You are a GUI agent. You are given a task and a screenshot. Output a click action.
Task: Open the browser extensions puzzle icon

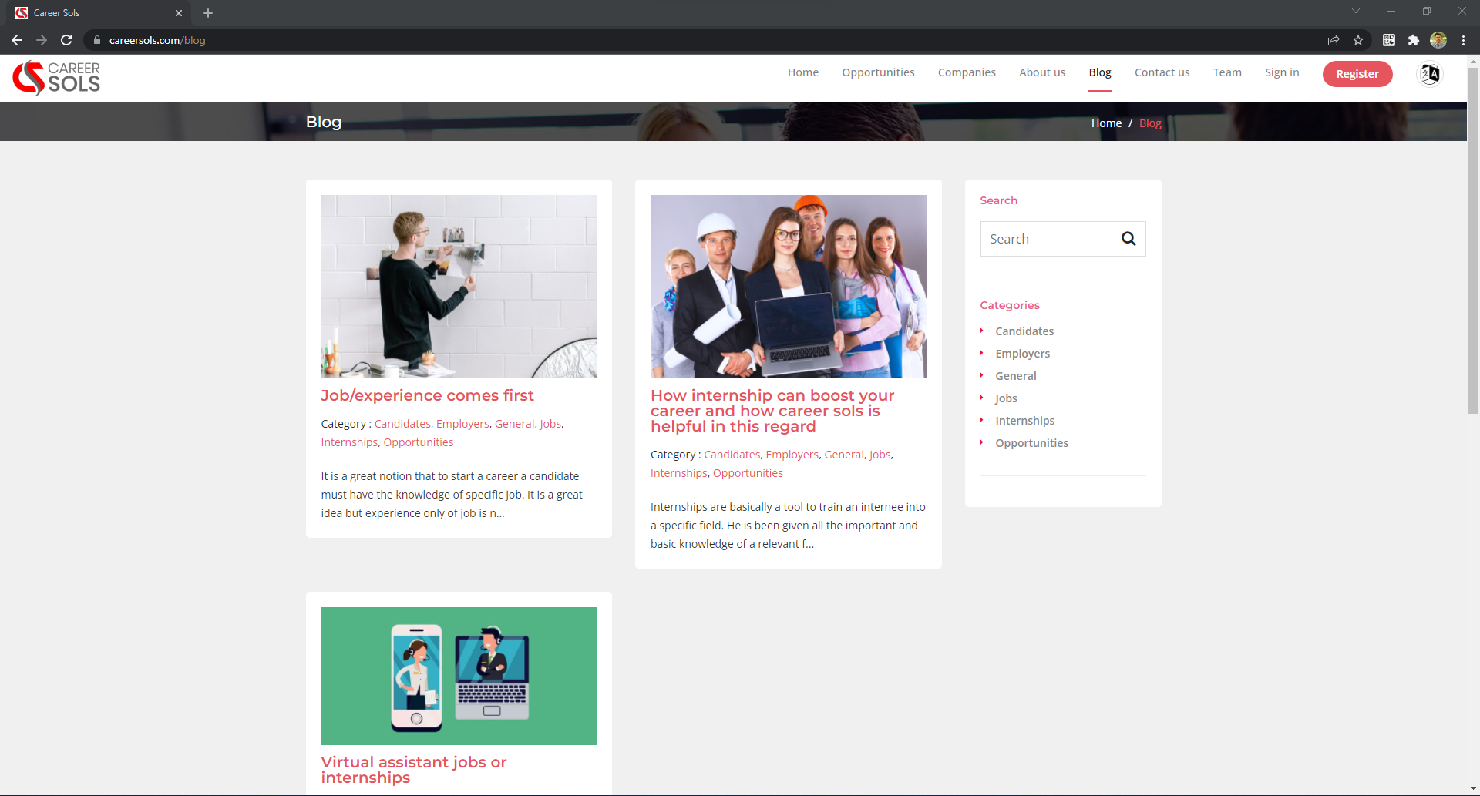coord(1413,40)
